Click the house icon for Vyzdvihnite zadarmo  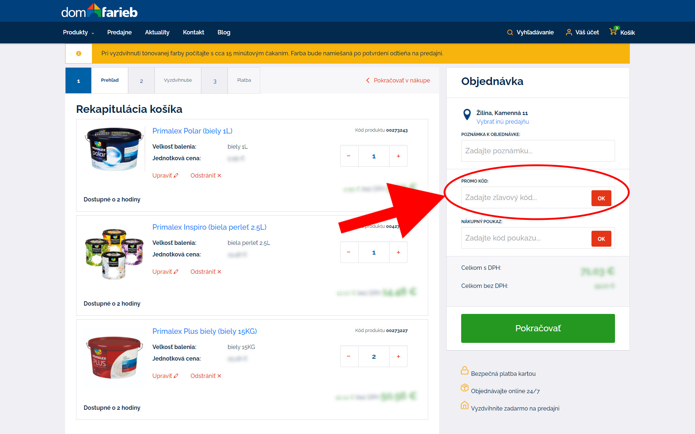pos(464,405)
